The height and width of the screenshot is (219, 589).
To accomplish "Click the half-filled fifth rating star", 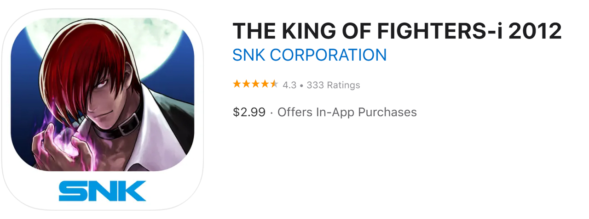I will coord(274,84).
